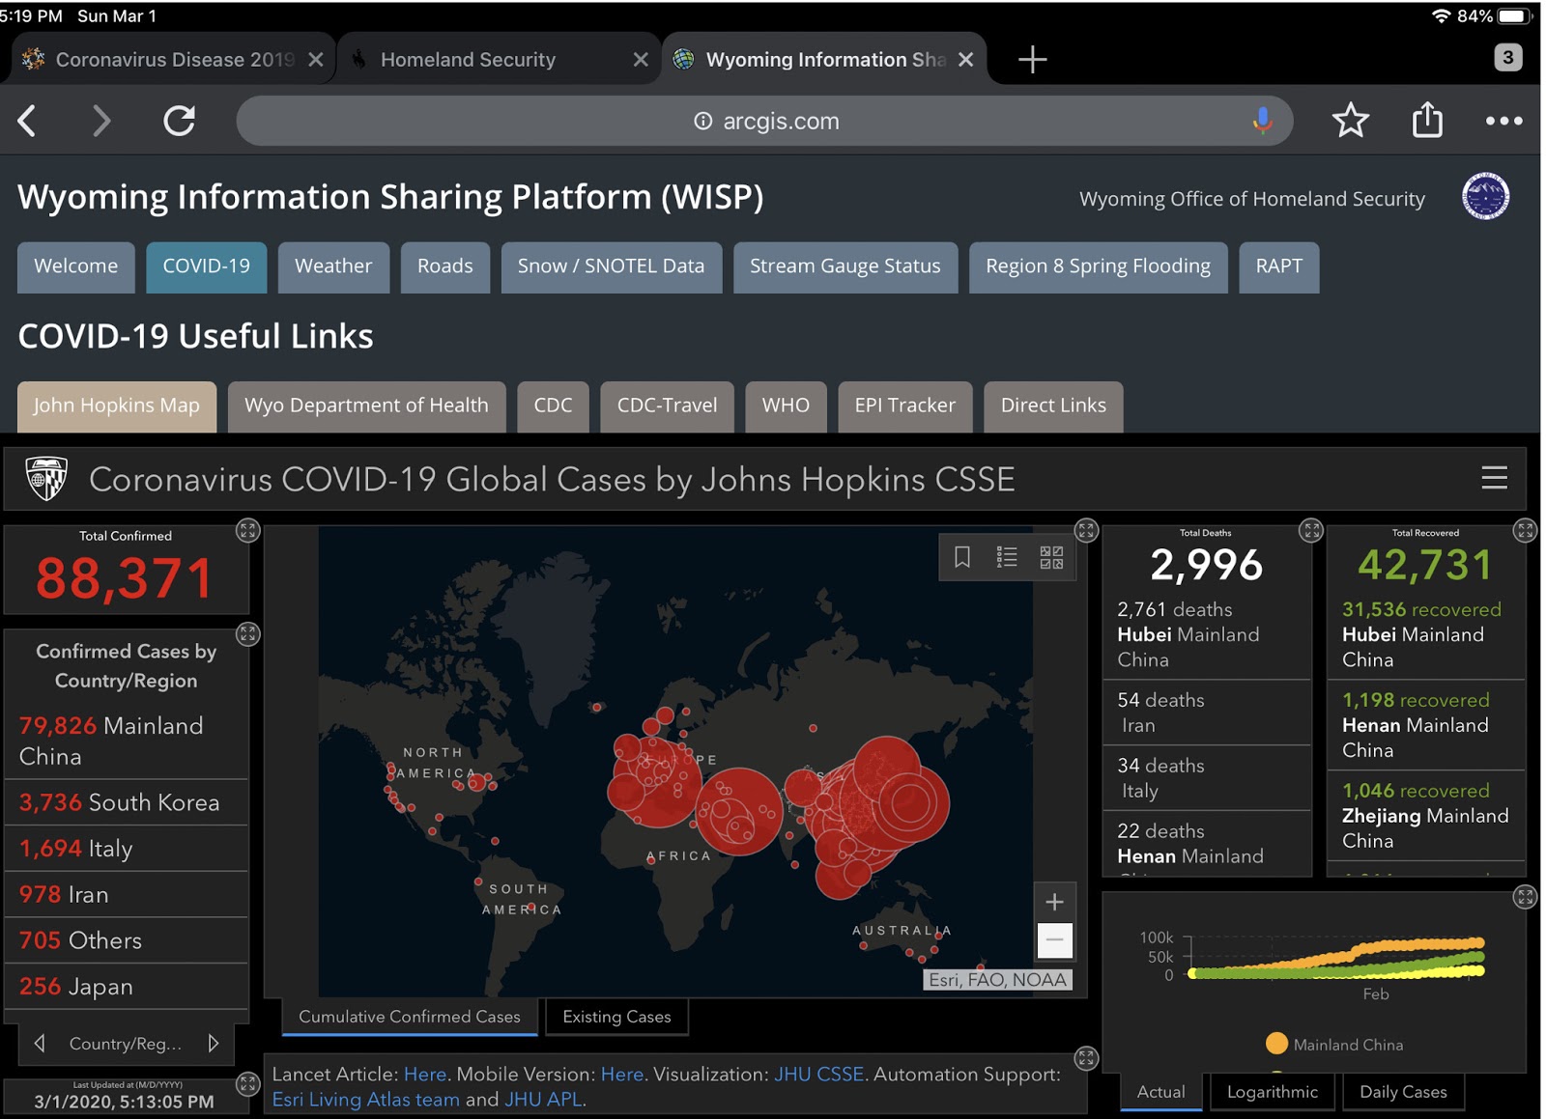Go forward with the browser forward arrow

[x=101, y=121]
